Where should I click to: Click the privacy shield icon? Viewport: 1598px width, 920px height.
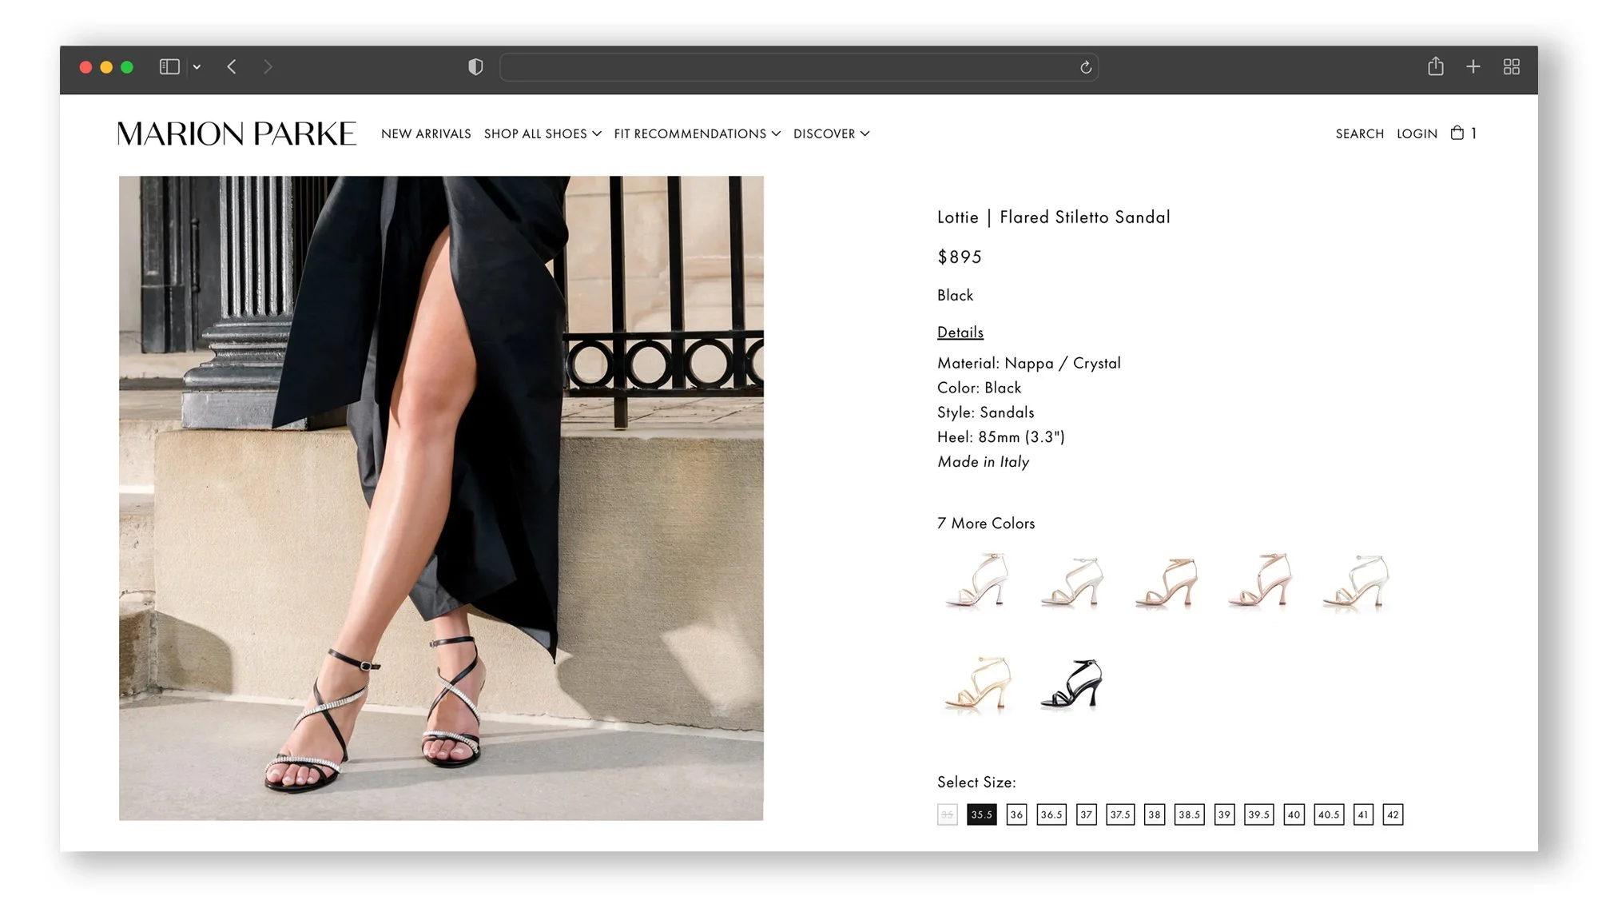tap(475, 67)
